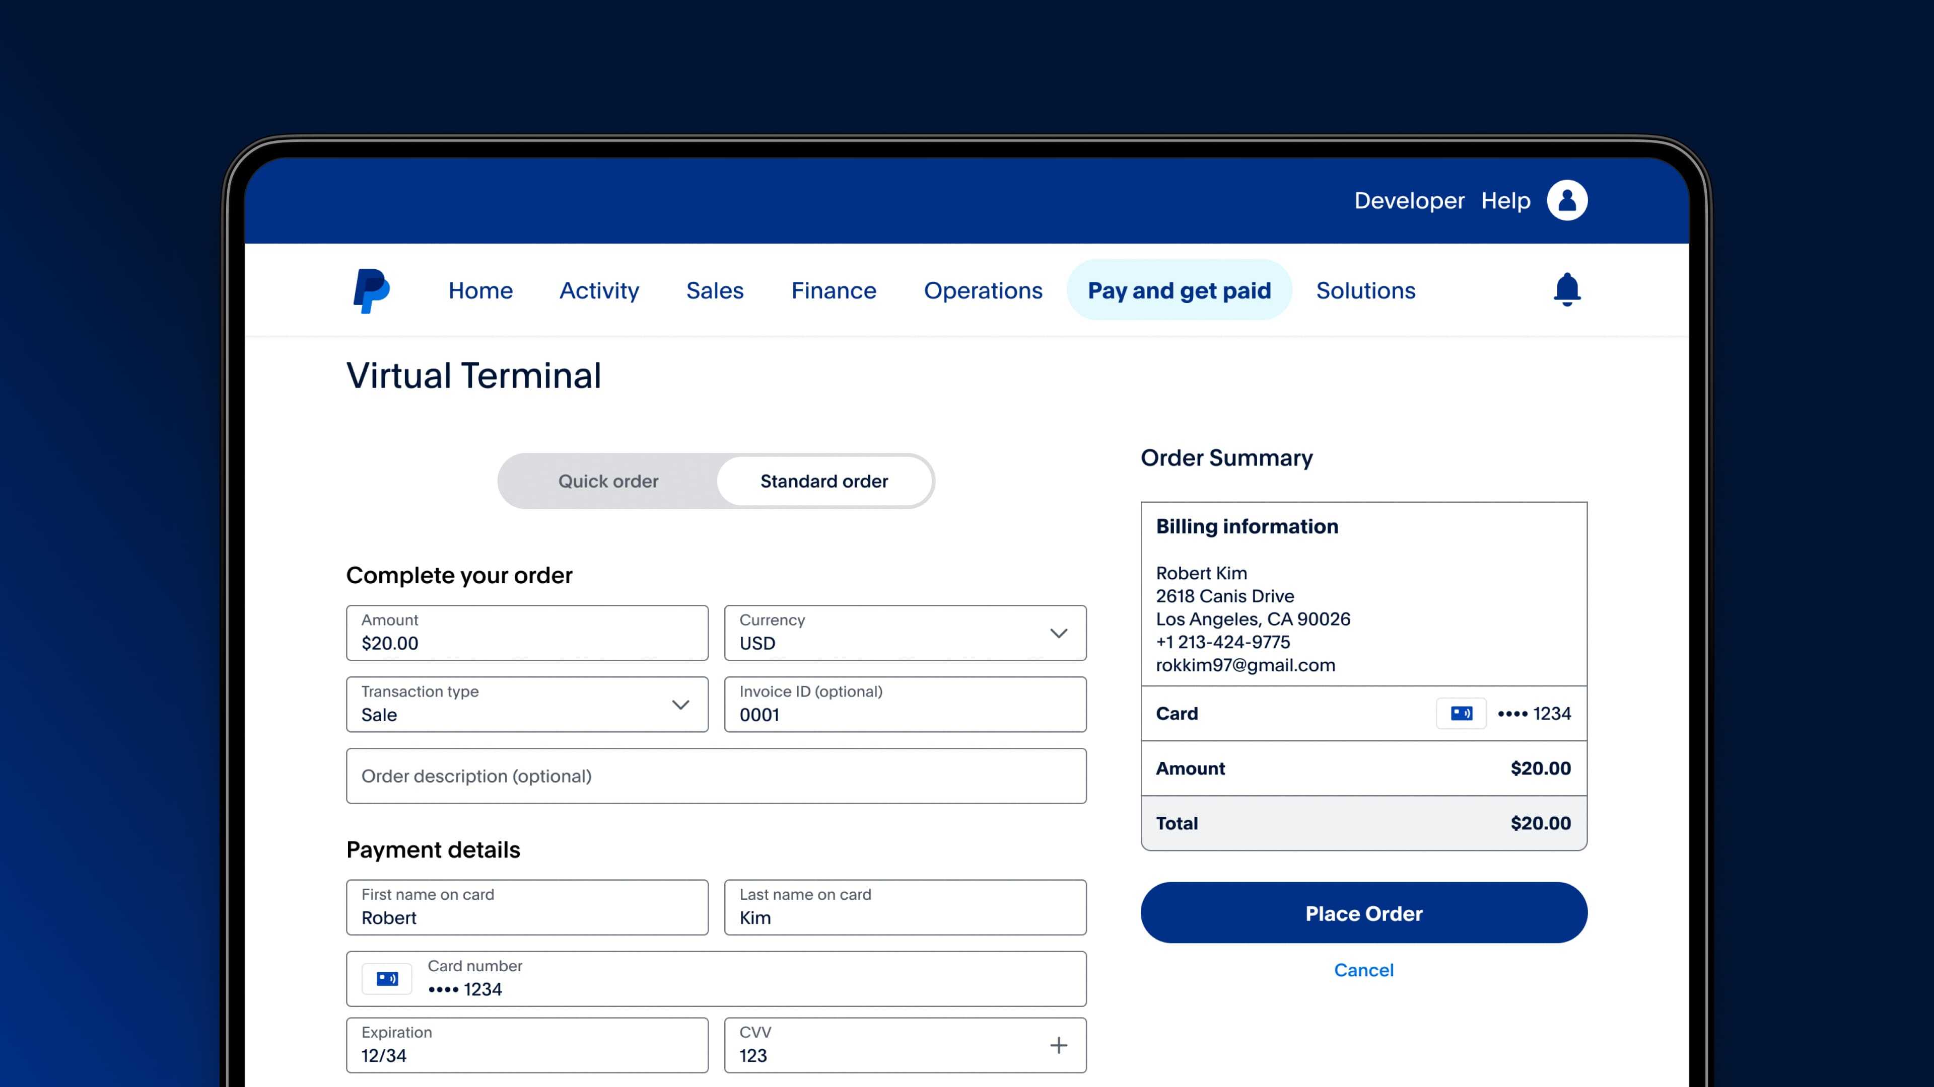The image size is (1934, 1087).
Task: Focus the Order description field
Action: pyautogui.click(x=716, y=775)
